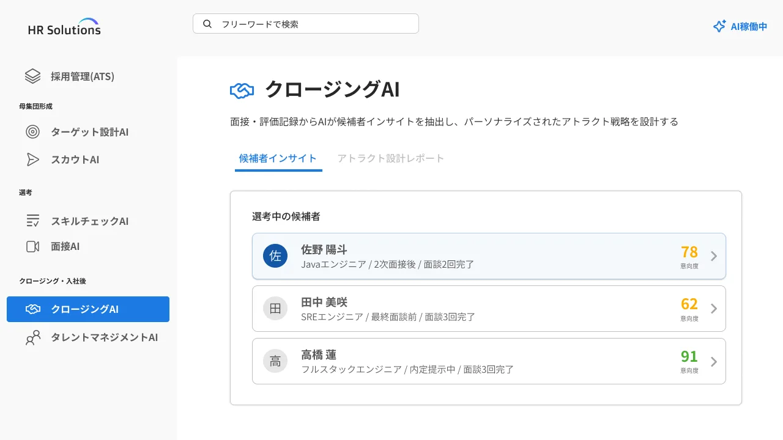Image resolution: width=783 pixels, height=440 pixels.
Task: Click フルスタックエンジニア / 内定提示中 detail text
Action: [407, 370]
